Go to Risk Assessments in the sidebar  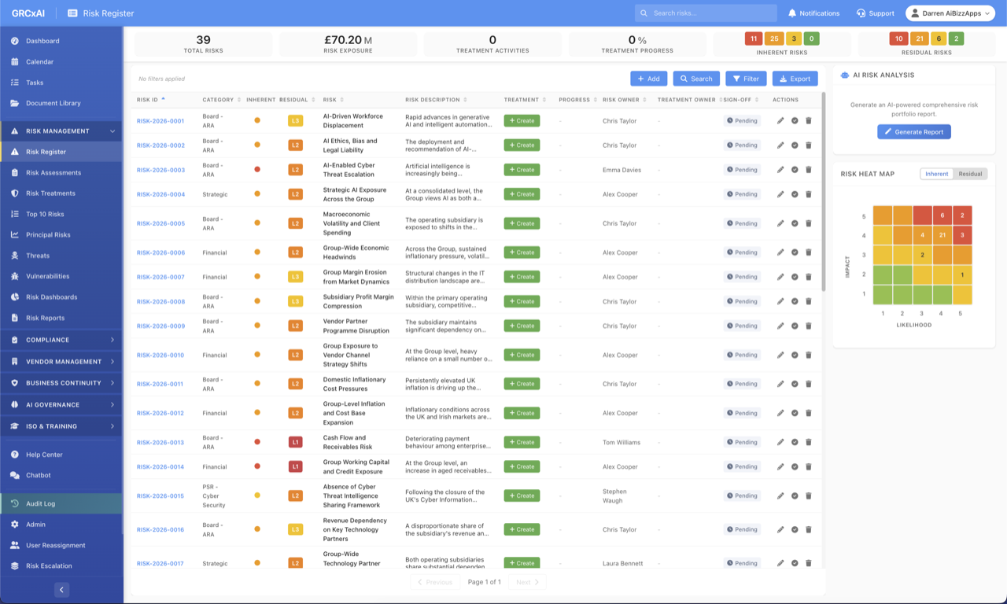point(53,172)
